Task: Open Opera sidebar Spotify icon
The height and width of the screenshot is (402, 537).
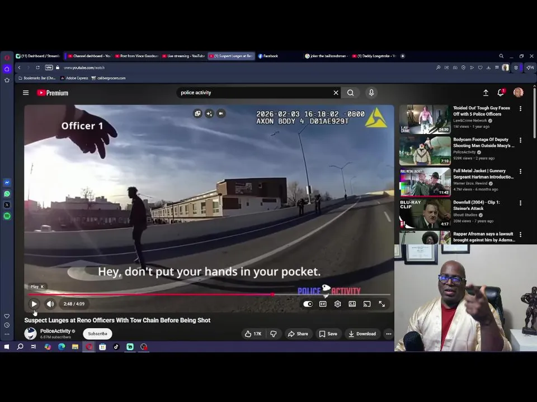Action: click(x=7, y=216)
